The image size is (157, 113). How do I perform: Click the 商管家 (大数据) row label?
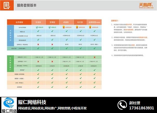[x=19, y=79]
